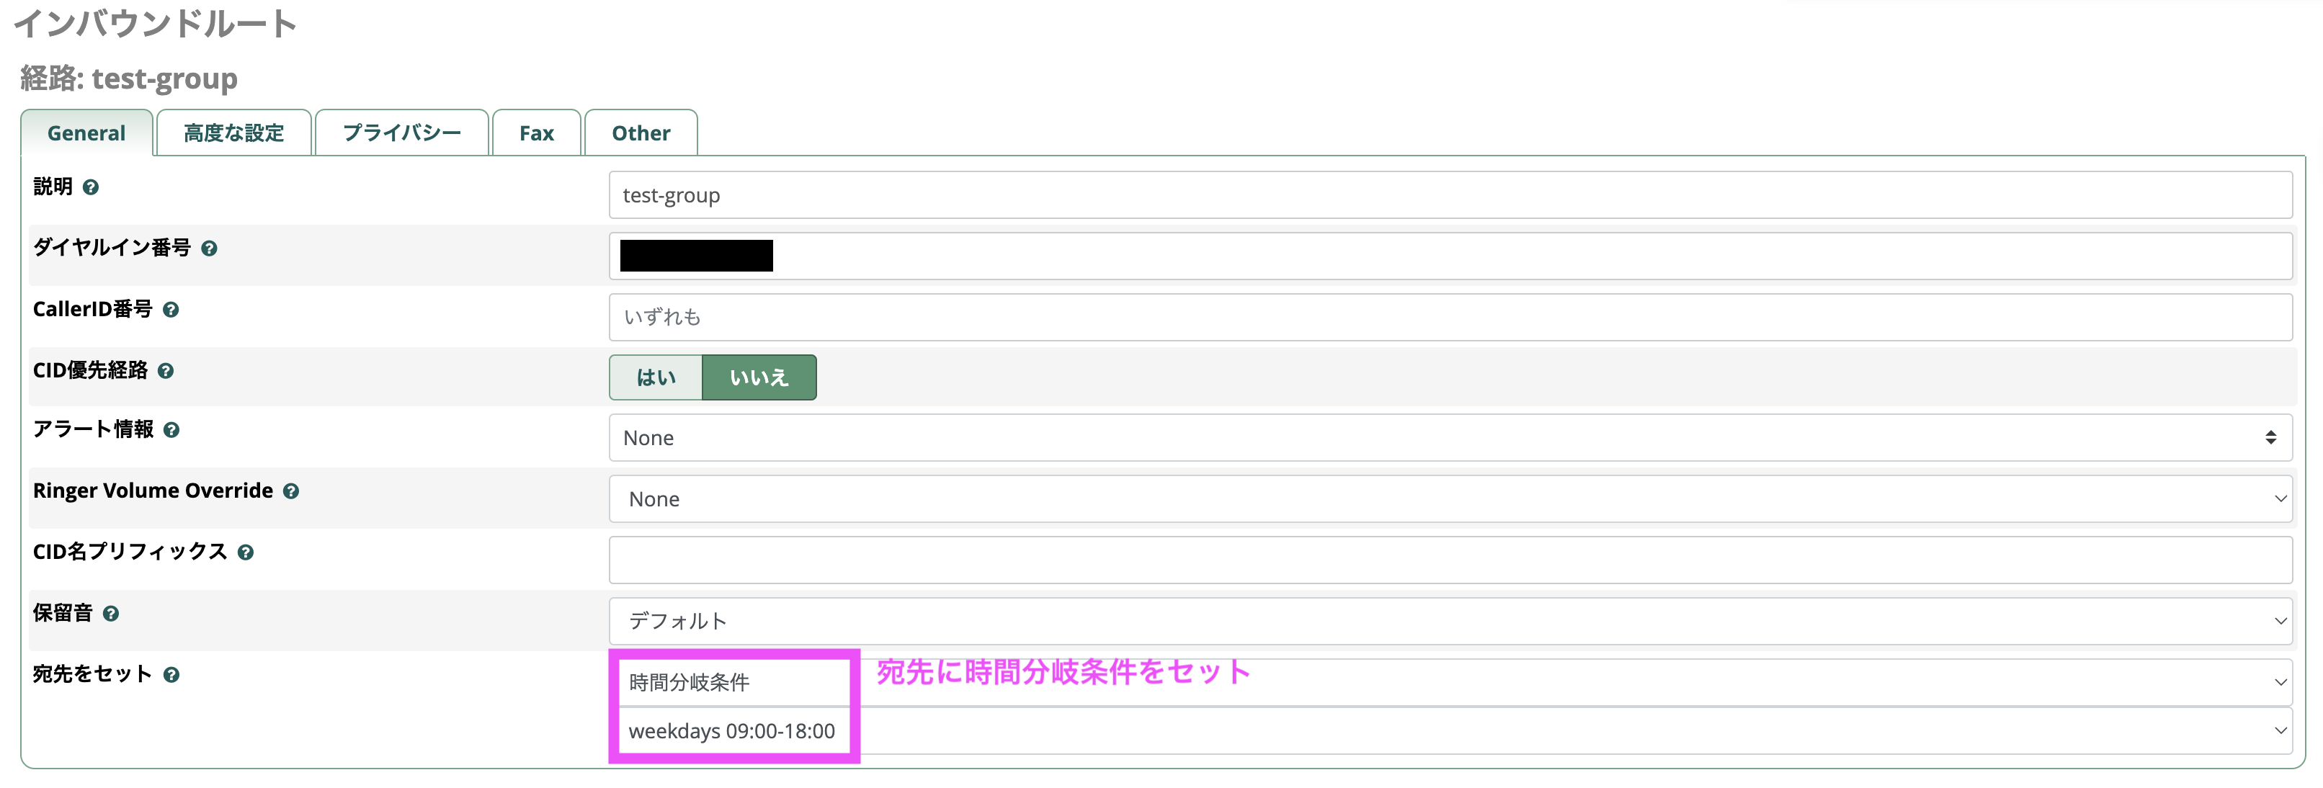Screen dimensions: 2323x788
Task: Set CID優先経路 to はい
Action: coord(656,377)
